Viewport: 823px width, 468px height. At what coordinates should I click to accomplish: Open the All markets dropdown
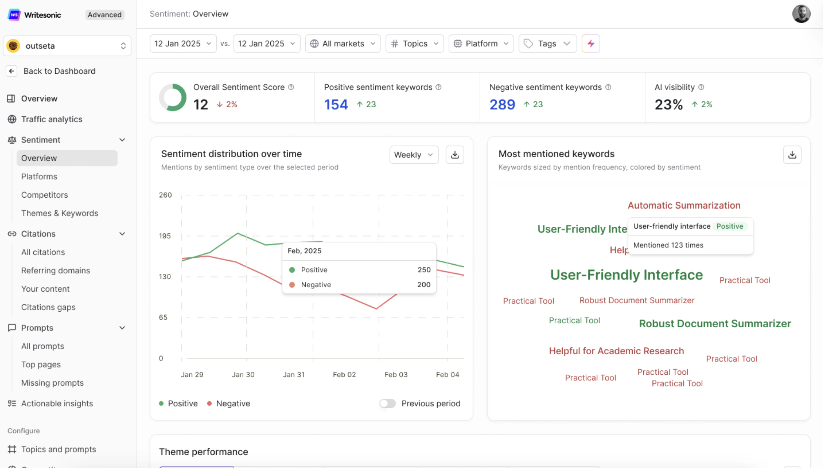pos(343,43)
